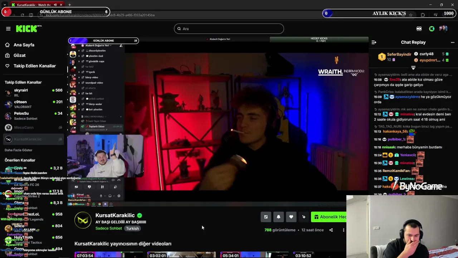Select the Turkish language tag

click(132, 228)
